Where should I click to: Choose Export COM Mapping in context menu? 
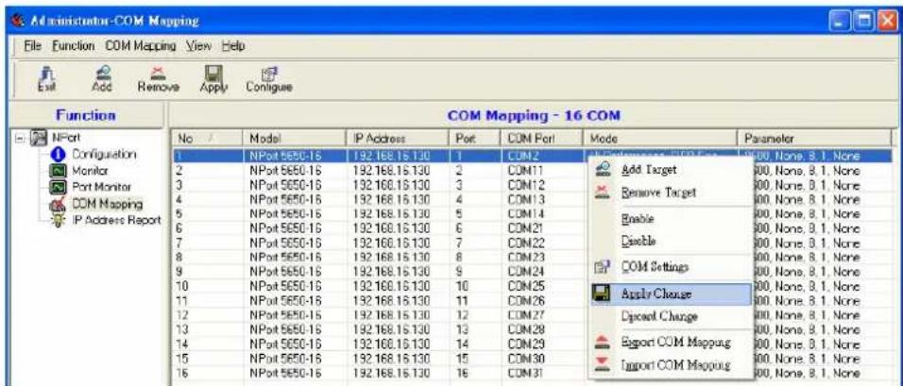(x=672, y=343)
